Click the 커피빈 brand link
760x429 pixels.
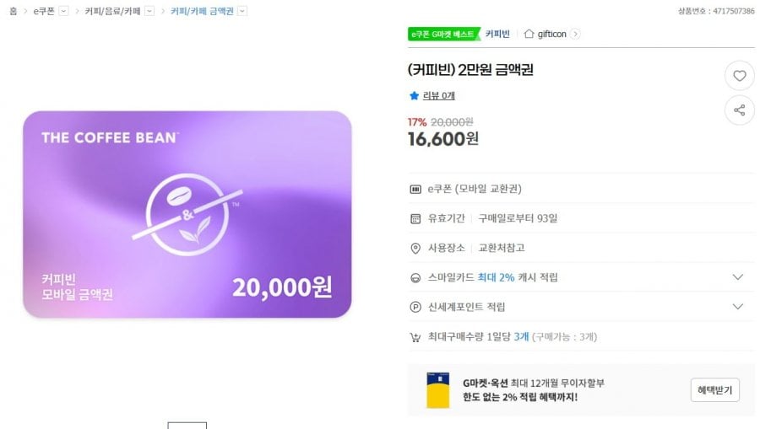pyautogui.click(x=497, y=35)
